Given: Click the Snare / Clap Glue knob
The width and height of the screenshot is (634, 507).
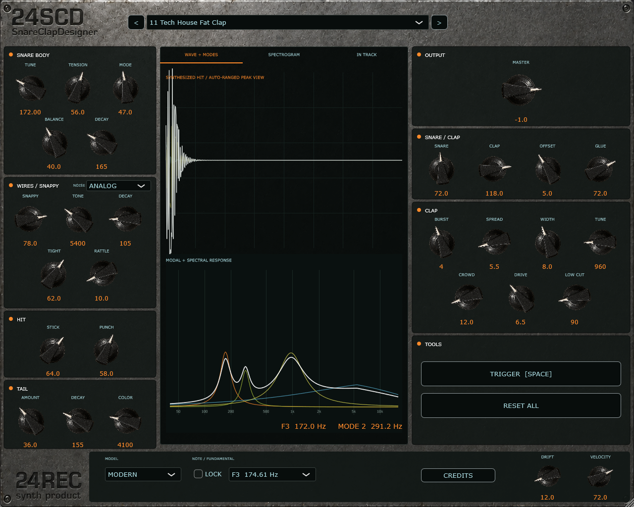Looking at the screenshot, I should coord(600,169).
